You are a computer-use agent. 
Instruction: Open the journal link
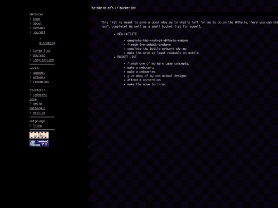point(39,32)
